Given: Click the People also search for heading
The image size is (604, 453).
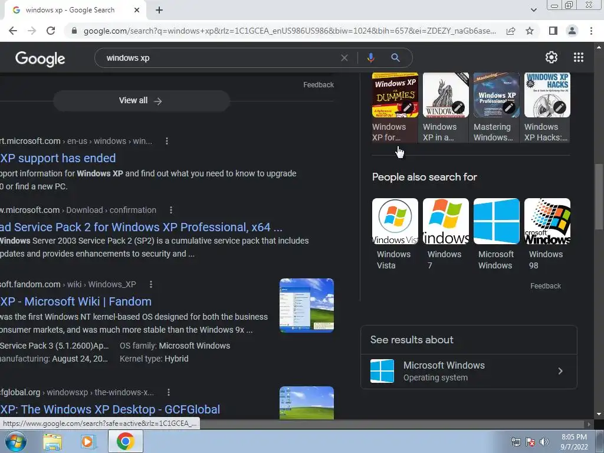Looking at the screenshot, I should (x=425, y=177).
